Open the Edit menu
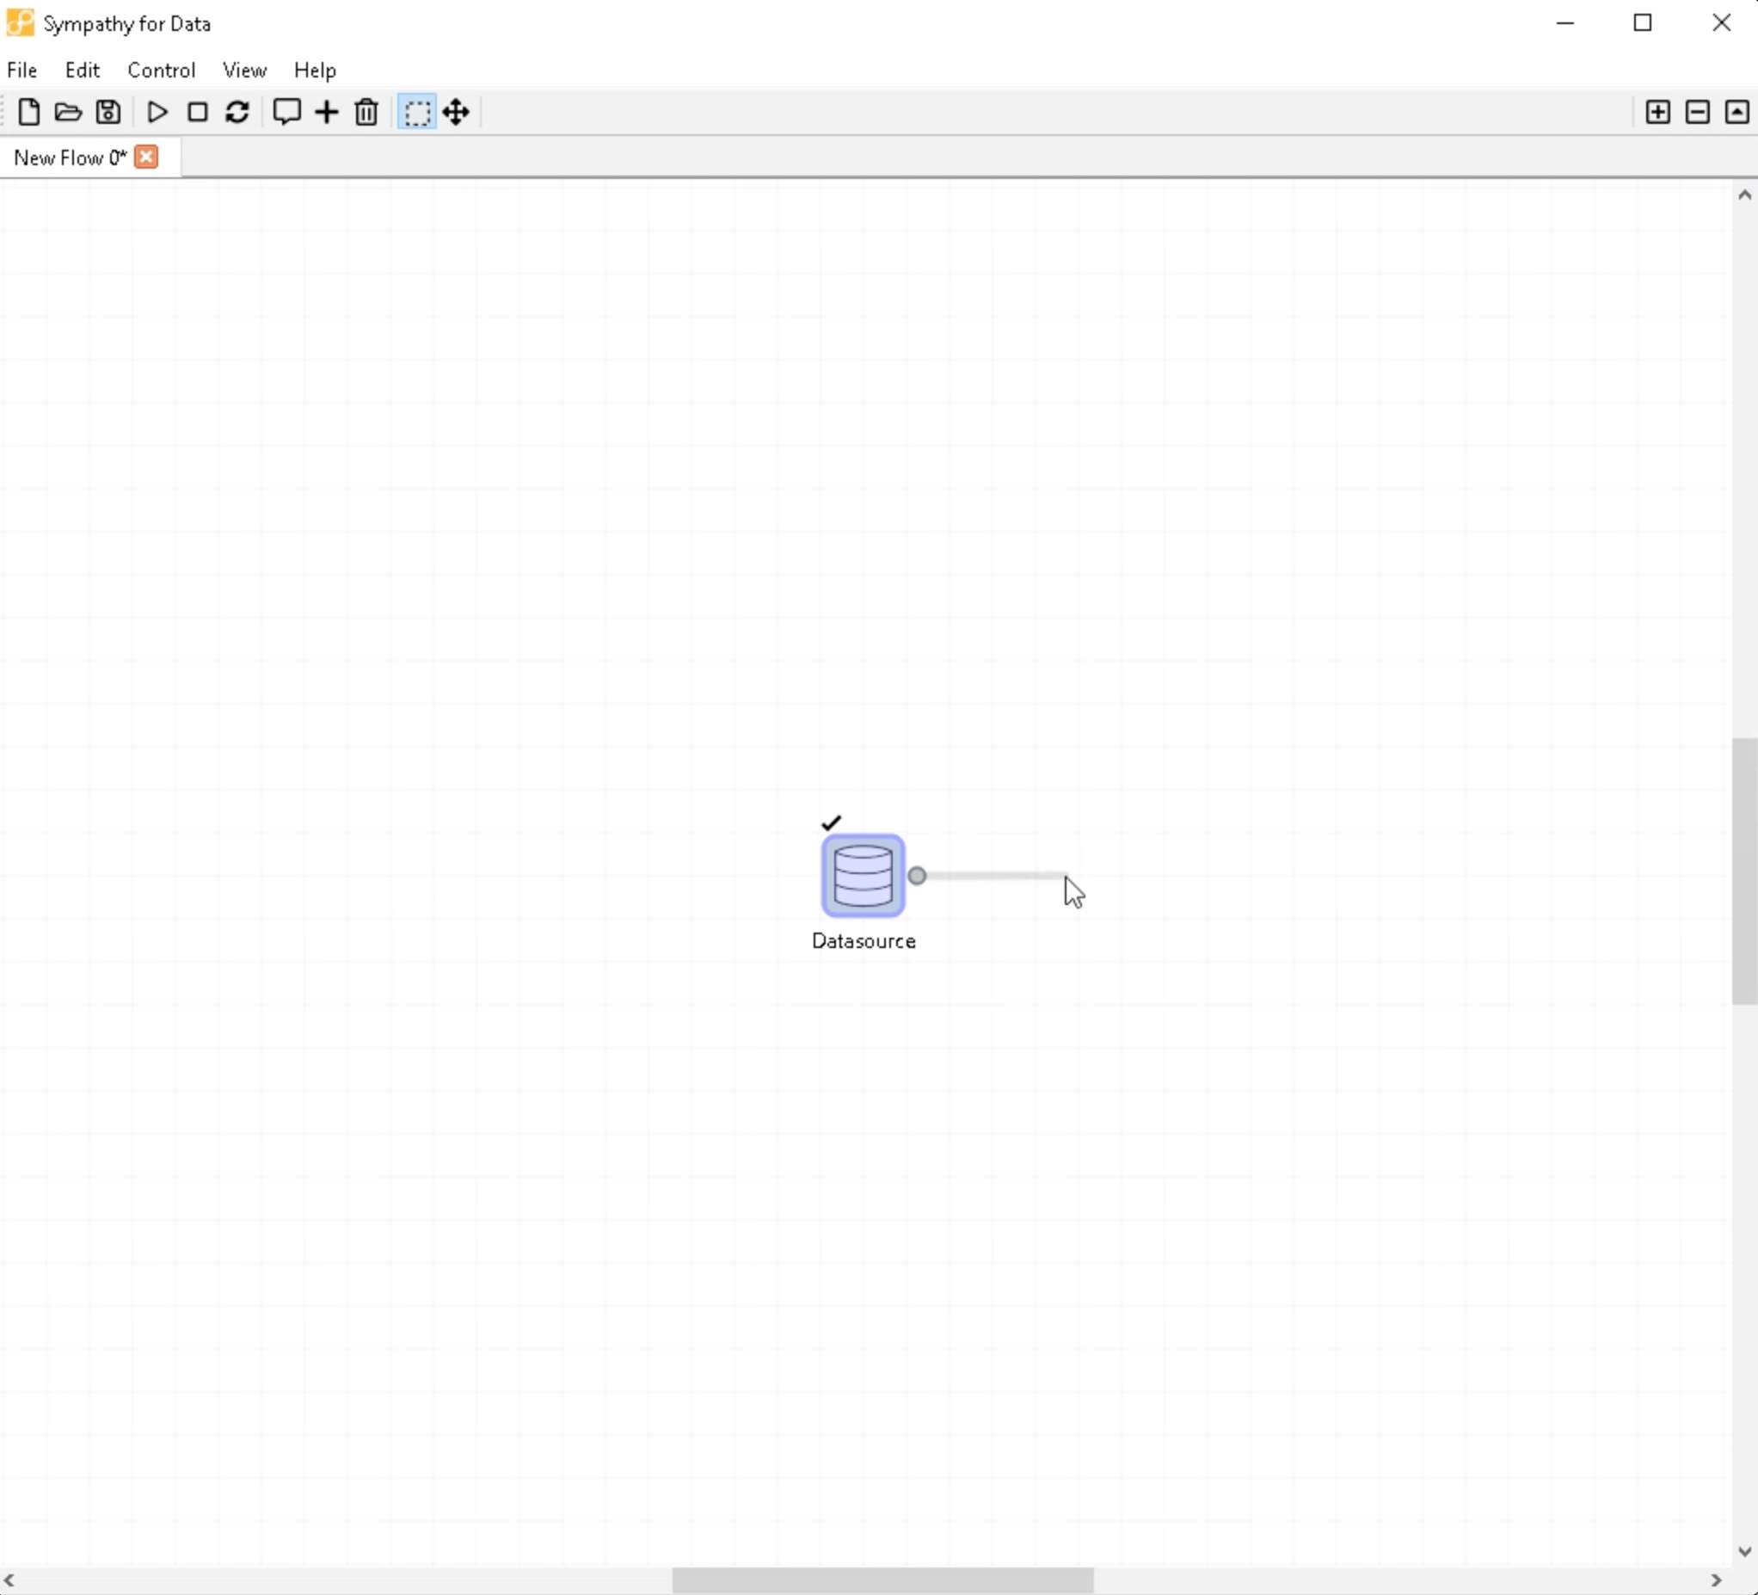 pyautogui.click(x=83, y=70)
